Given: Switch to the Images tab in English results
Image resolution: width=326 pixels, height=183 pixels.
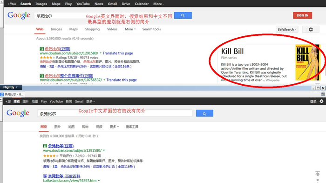Looking at the screenshot, I should 56,29.
